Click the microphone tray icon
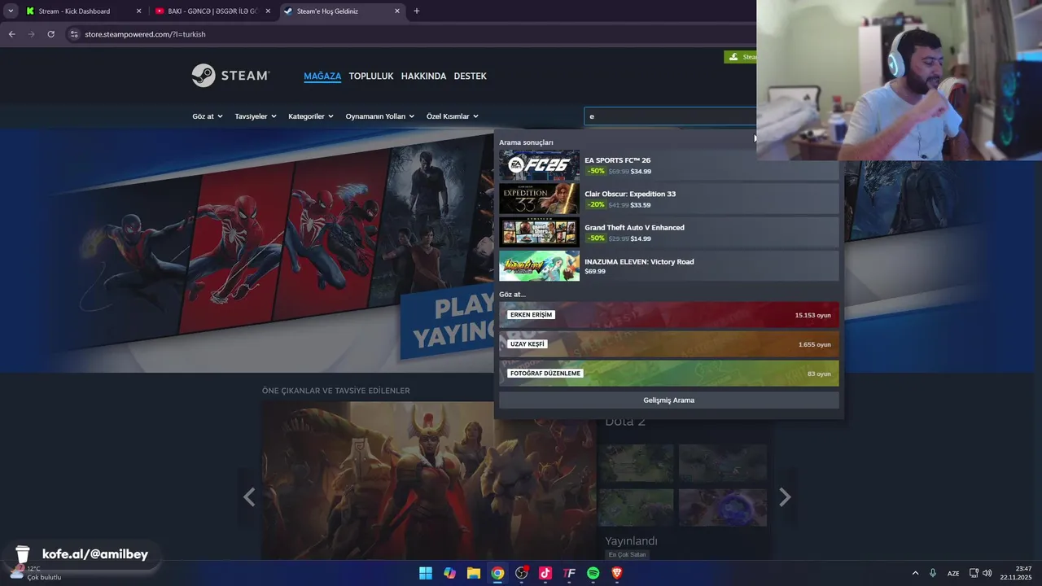The height and width of the screenshot is (586, 1042). click(x=933, y=573)
